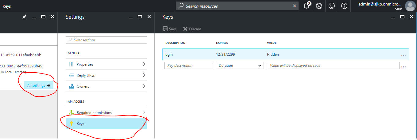
Task: Click admin@sjkp.onmicro... account name
Action: (380, 4)
